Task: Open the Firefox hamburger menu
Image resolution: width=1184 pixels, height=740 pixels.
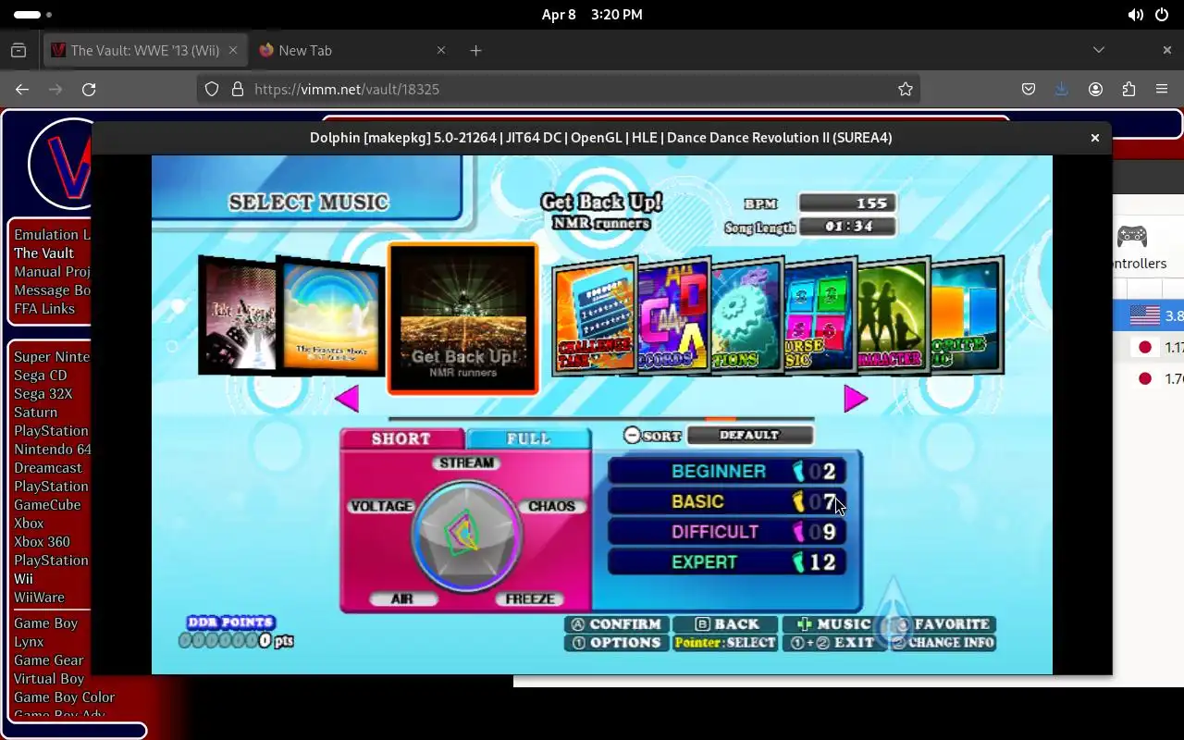Action: click(1162, 89)
